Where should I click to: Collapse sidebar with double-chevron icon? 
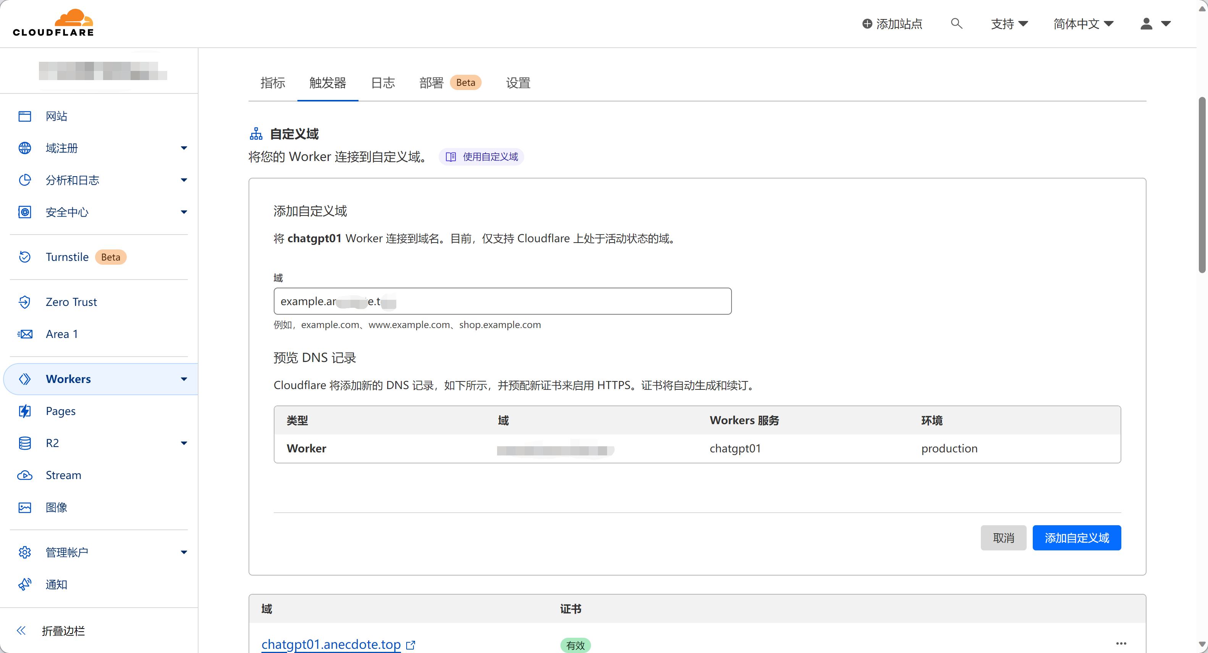coord(21,630)
